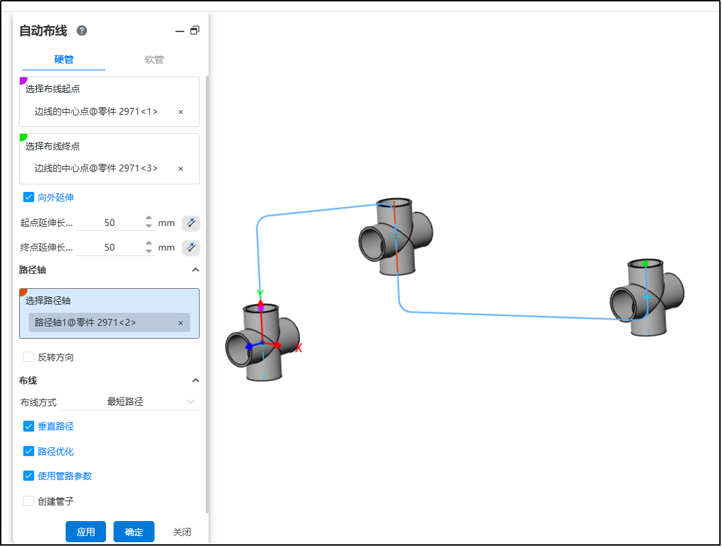Click the 应用 button

click(85, 532)
